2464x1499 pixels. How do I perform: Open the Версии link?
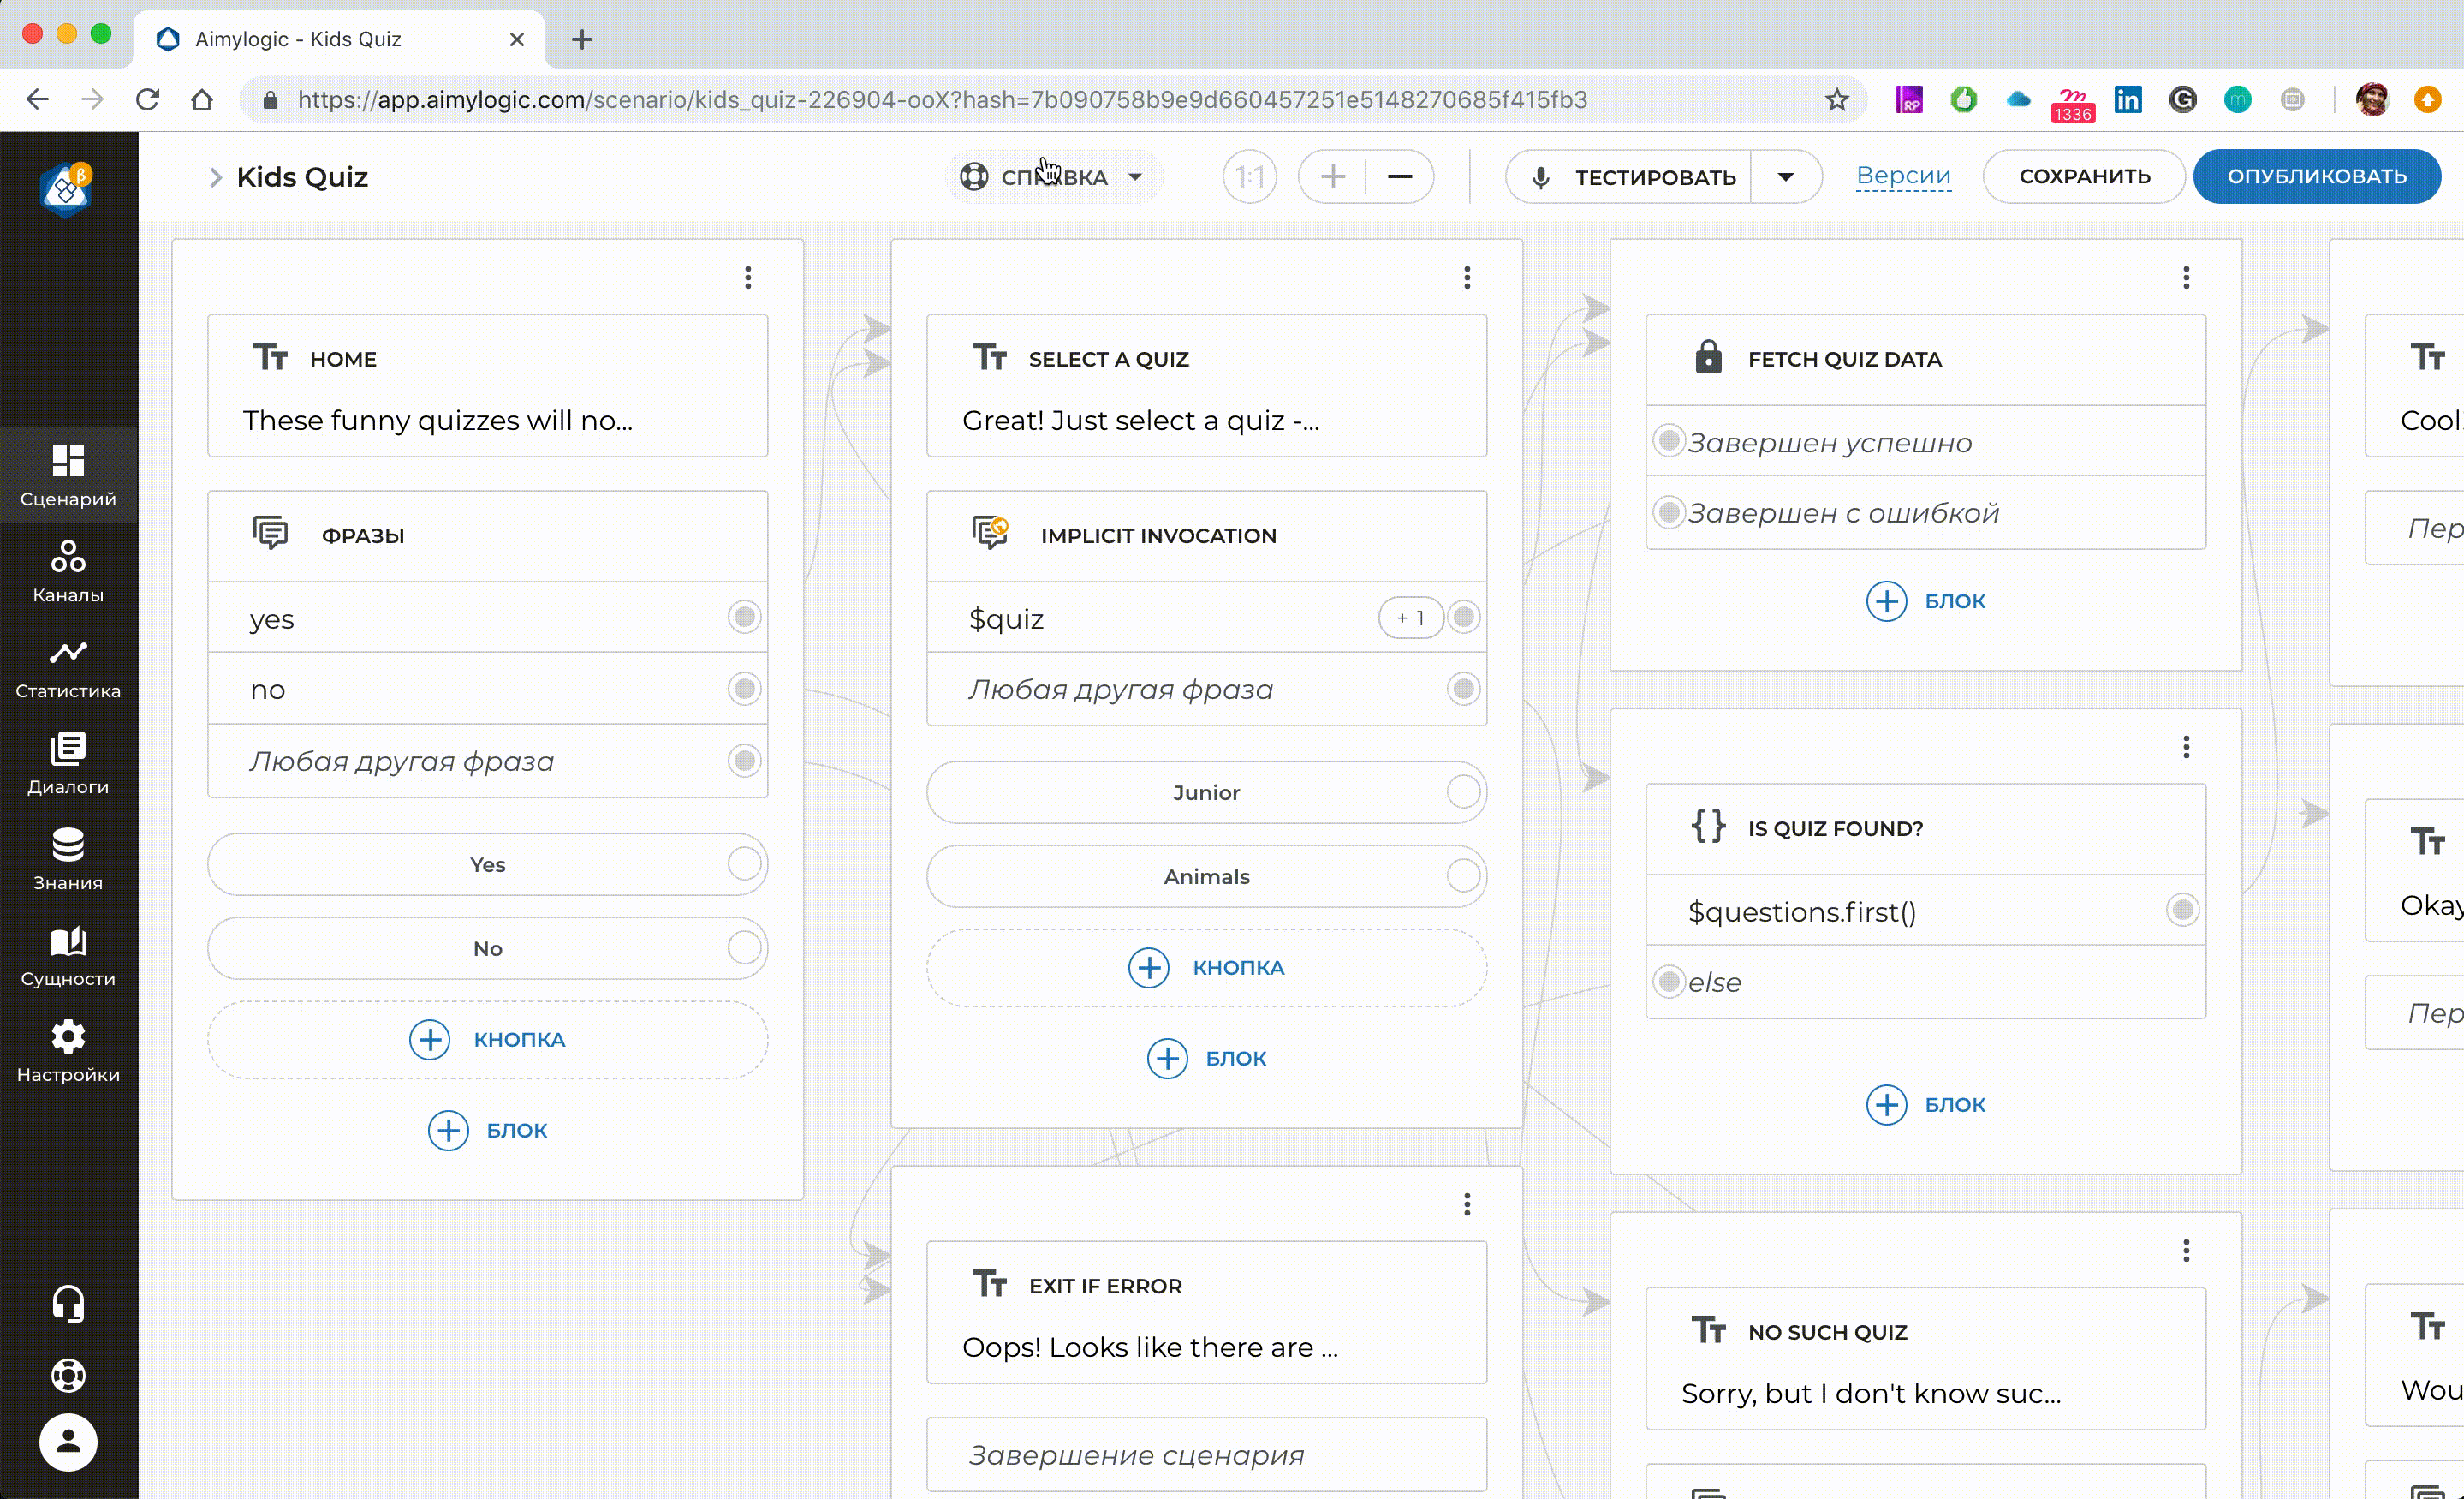pos(1902,176)
